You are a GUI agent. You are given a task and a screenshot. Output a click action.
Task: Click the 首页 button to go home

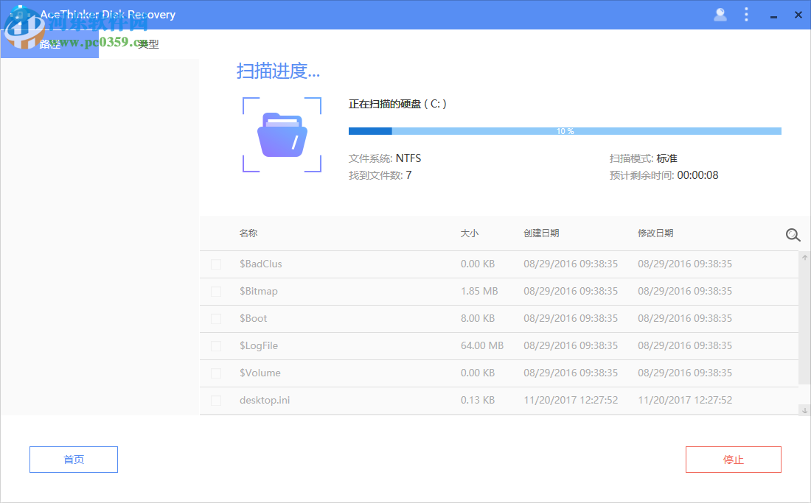click(73, 459)
